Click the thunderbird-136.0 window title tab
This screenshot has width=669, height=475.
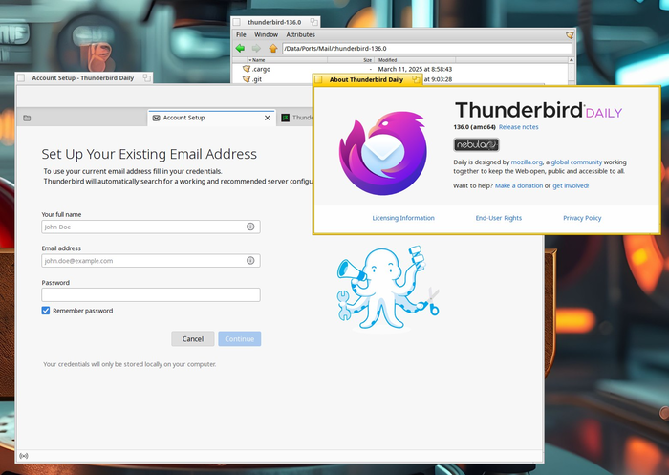274,22
